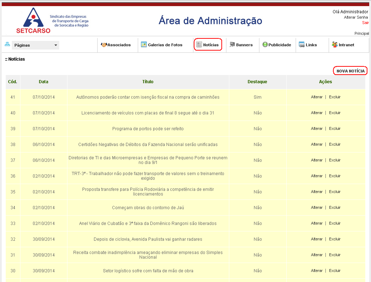Click Alterar for news 37
The image size is (371, 282).
coord(316,160)
